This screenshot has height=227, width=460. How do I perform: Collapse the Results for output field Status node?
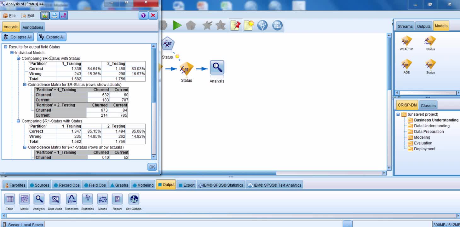5,47
